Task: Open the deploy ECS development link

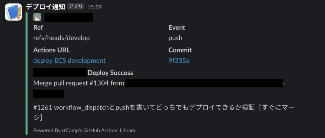Action: point(70,60)
